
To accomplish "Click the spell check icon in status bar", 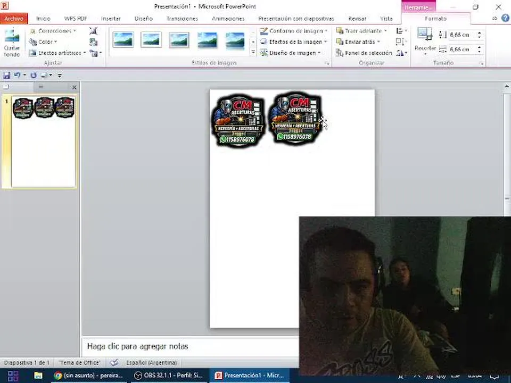I will (x=114, y=362).
